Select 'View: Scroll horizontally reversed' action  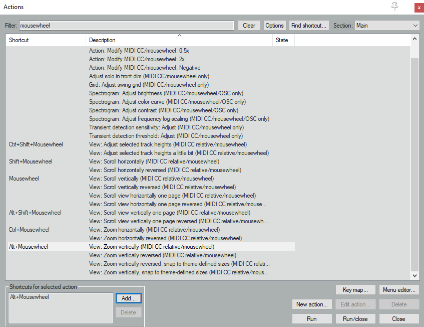coord(165,170)
